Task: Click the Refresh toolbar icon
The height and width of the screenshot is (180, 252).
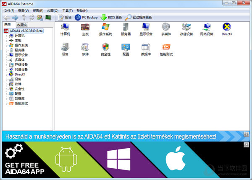Action: (31, 18)
